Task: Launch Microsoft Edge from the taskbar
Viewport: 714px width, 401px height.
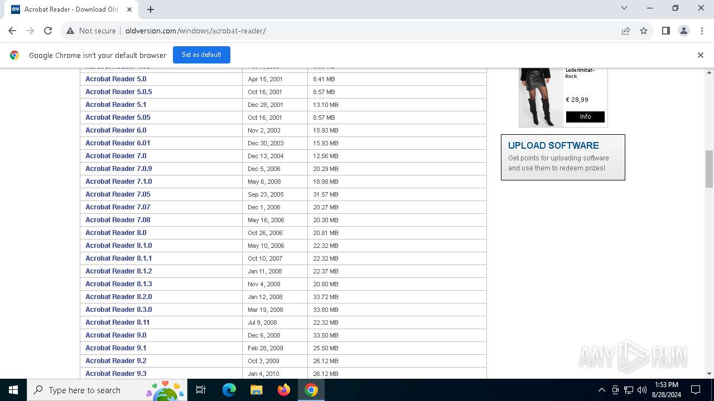Action: [229, 390]
